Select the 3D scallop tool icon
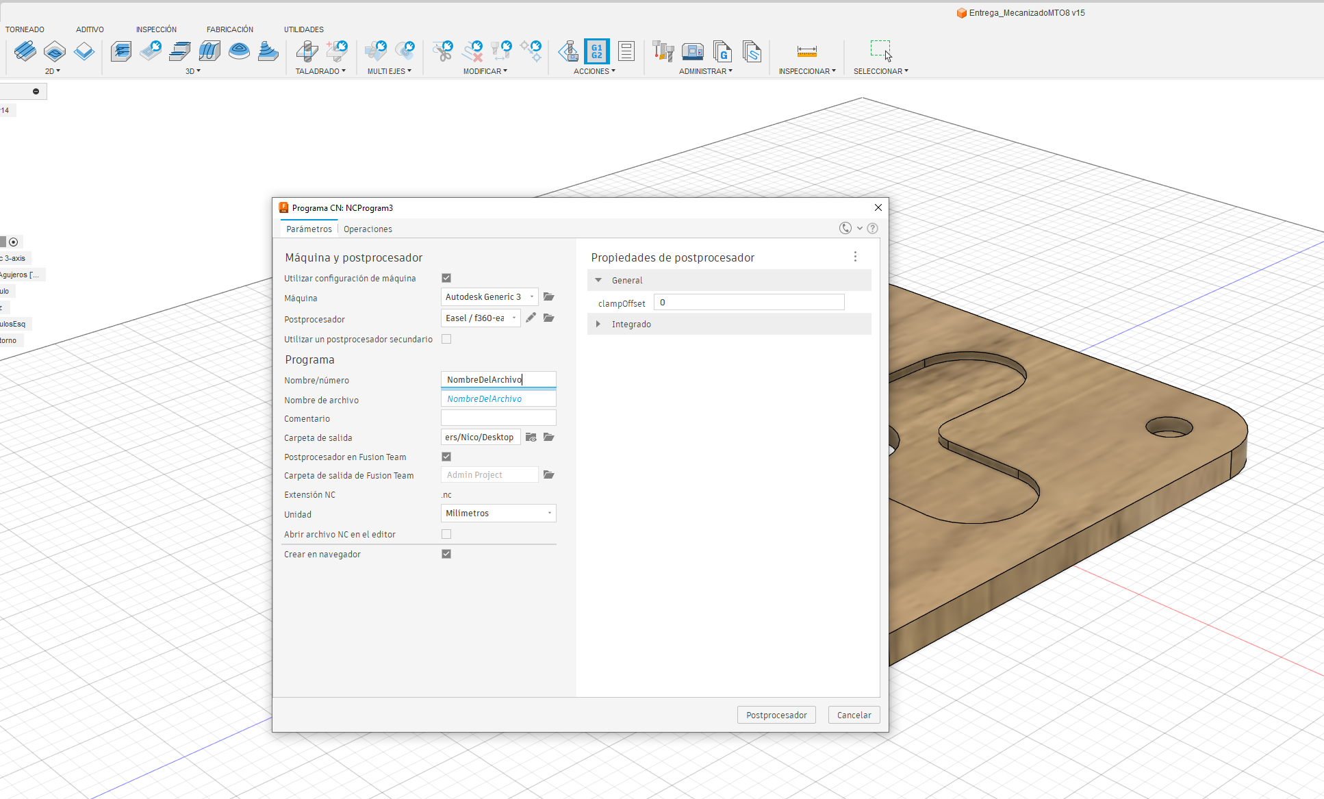This screenshot has height=799, width=1324. click(x=209, y=51)
